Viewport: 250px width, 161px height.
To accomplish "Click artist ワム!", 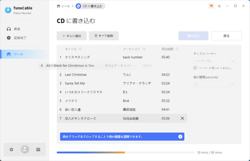I will tap(127, 75).
